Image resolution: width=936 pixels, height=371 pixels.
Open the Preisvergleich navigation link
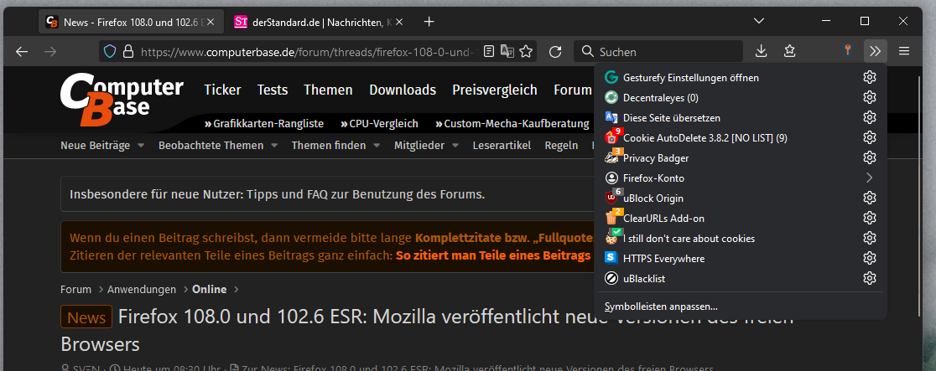pos(495,90)
